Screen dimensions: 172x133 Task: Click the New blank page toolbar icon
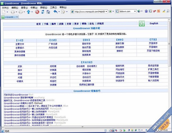click(x=4, y=12)
